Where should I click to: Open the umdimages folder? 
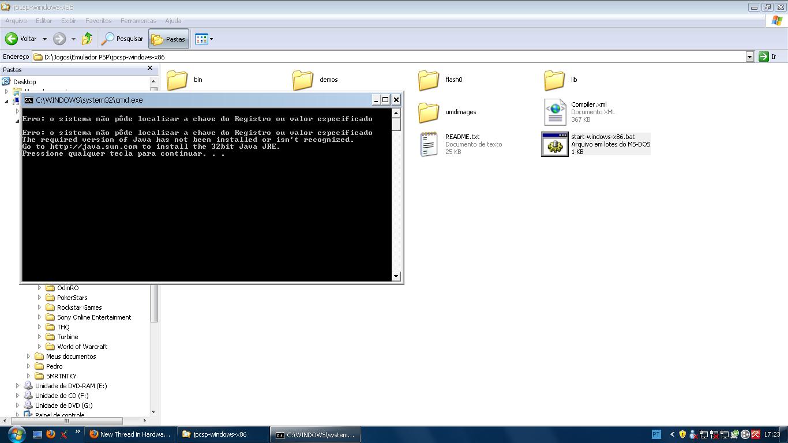click(x=429, y=112)
